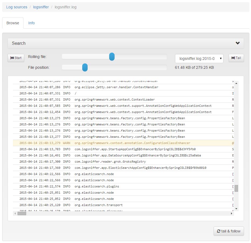This screenshot has width=251, height=243.
Task: Click the vertical scrollbar down arrow
Action: [236, 208]
